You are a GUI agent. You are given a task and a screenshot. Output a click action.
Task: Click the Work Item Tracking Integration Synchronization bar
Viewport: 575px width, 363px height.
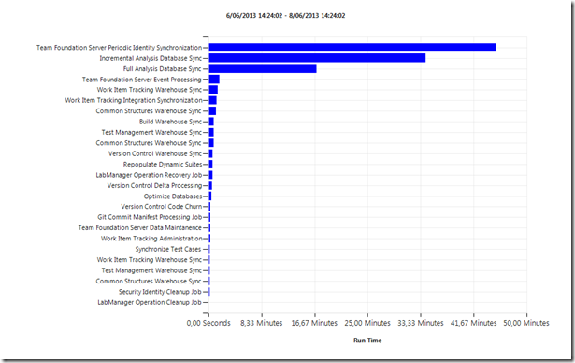click(212, 100)
